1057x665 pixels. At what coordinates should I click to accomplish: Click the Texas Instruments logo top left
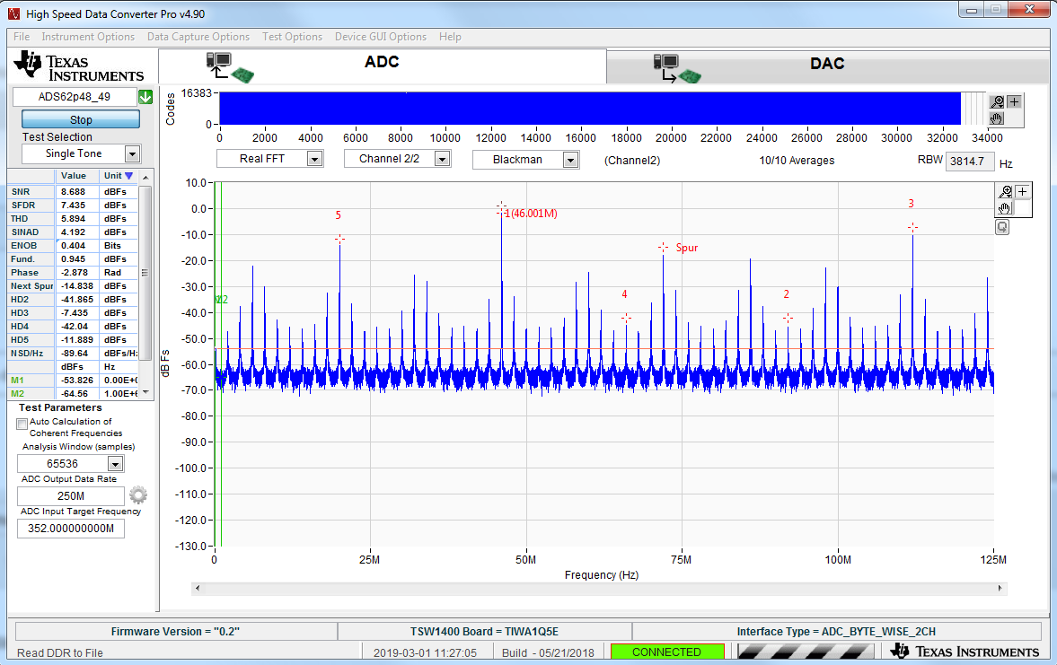[79, 66]
